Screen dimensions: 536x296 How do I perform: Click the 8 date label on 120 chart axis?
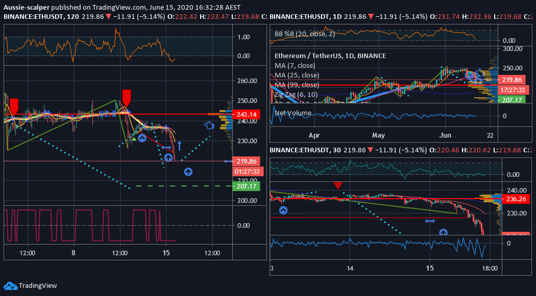pyautogui.click(x=74, y=253)
